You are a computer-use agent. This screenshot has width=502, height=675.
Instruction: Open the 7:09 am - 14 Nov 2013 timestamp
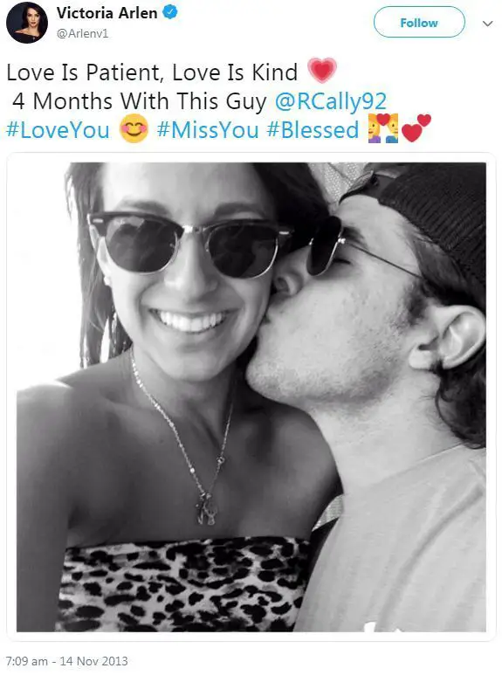tap(66, 661)
